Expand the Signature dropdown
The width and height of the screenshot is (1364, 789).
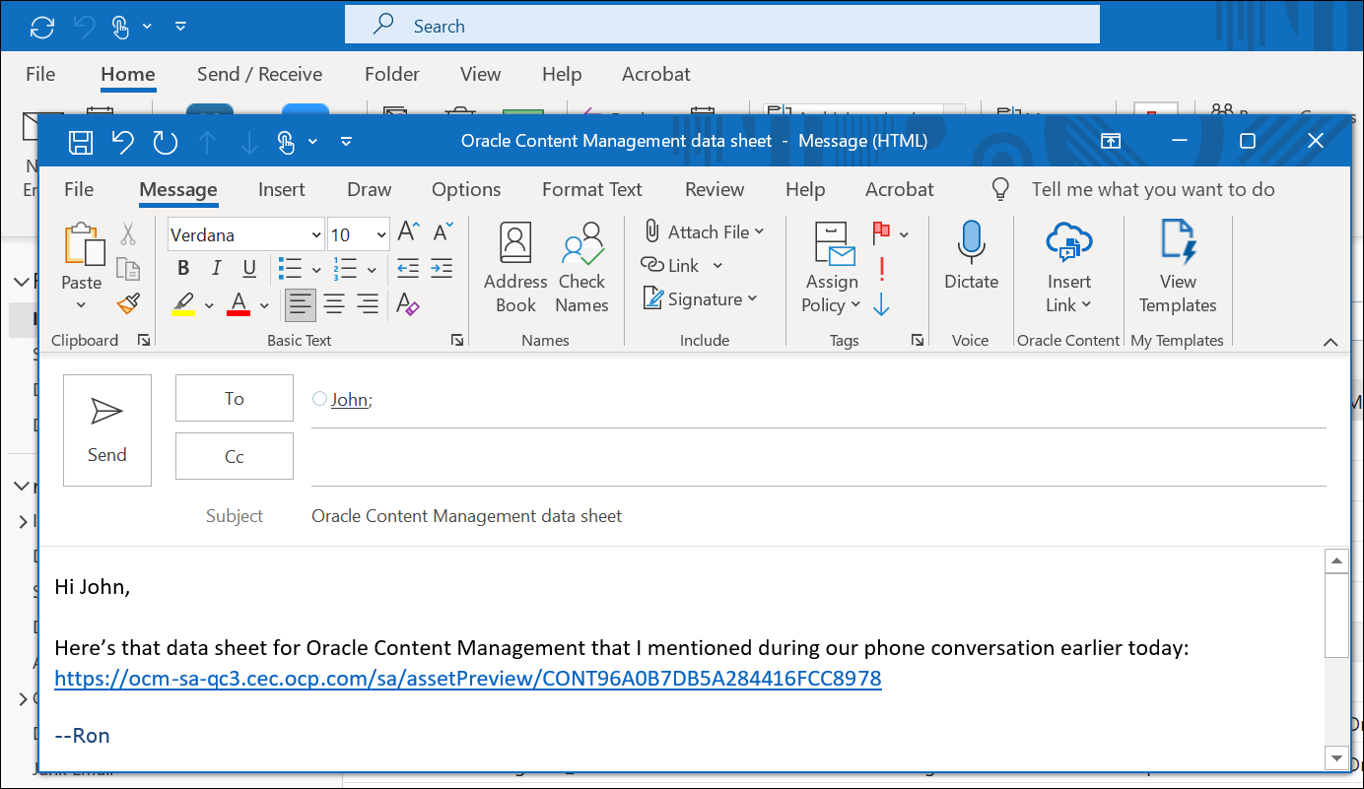(752, 298)
